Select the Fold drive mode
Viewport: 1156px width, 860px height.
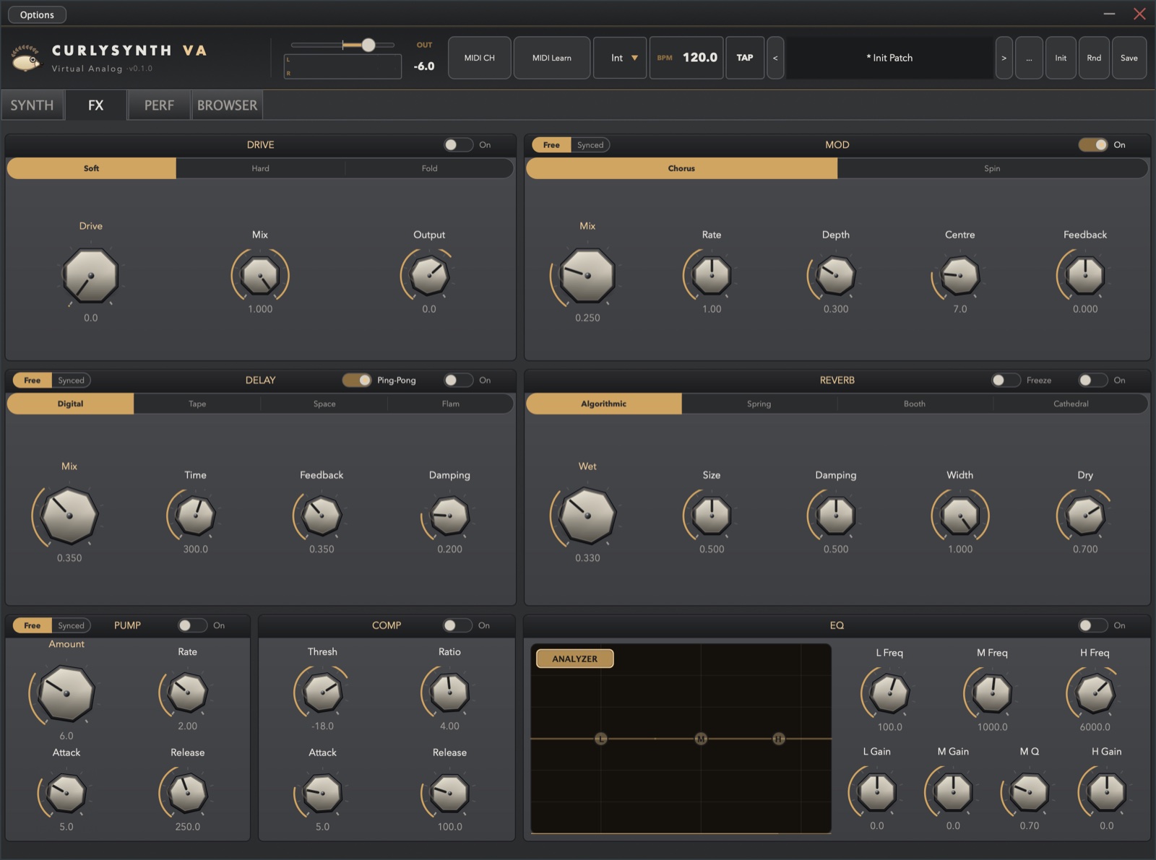[429, 168]
